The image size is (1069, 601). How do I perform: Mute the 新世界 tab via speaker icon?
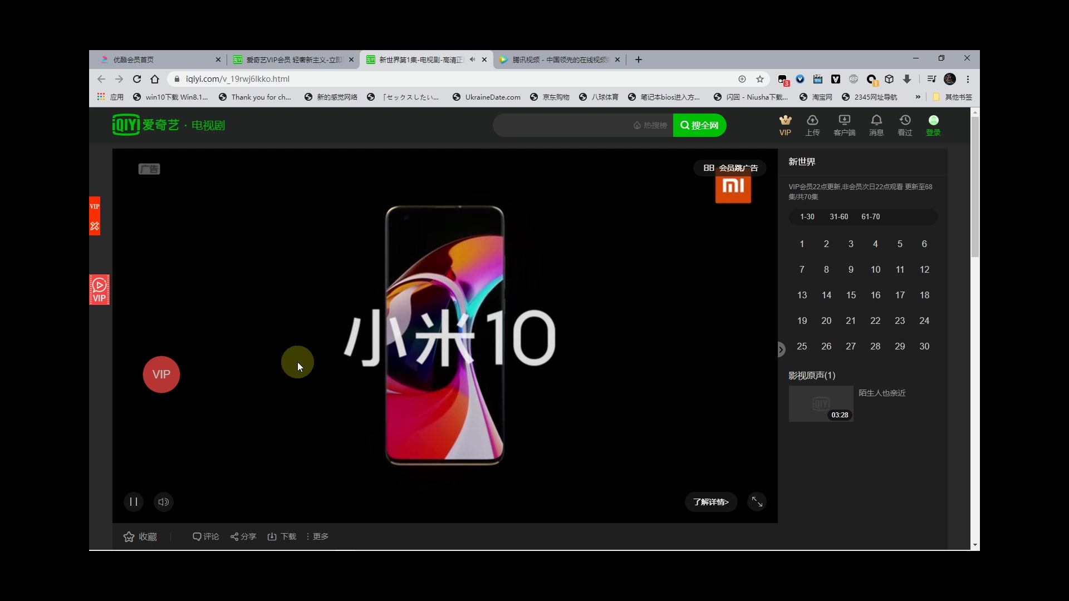(472, 60)
